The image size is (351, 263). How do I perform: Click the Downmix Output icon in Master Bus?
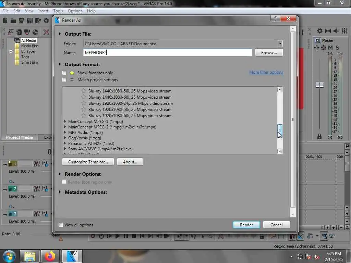[x=328, y=31]
